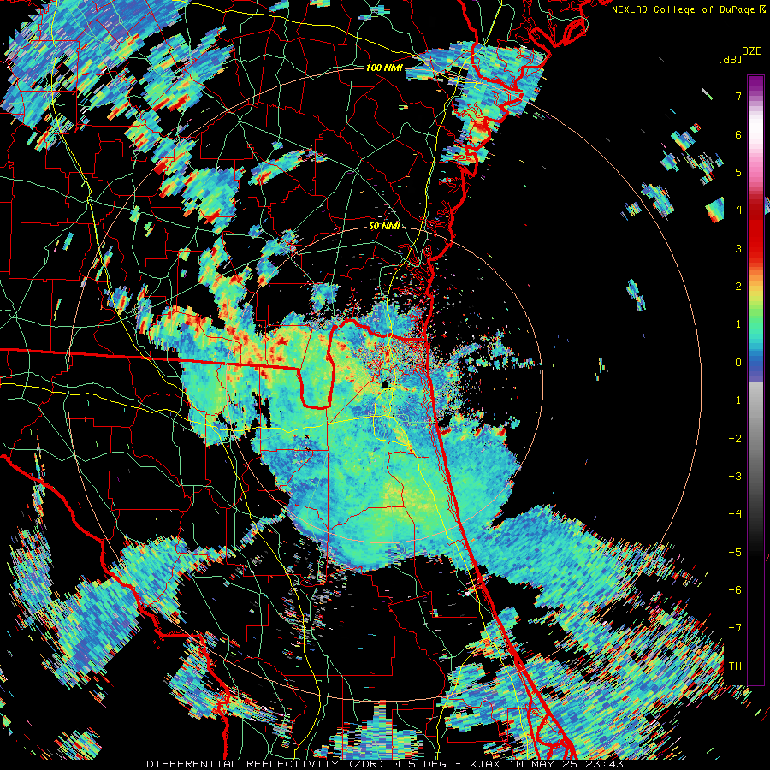This screenshot has height=770, width=770.
Task: Click the NEXLAB-College of DuPage credit text
Action: click(x=684, y=9)
